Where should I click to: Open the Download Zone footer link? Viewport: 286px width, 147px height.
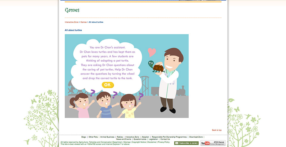(x=196, y=137)
